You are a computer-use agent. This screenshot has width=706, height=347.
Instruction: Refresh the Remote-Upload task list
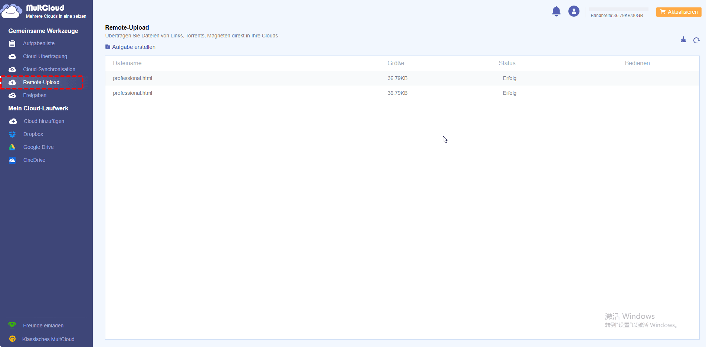point(696,40)
